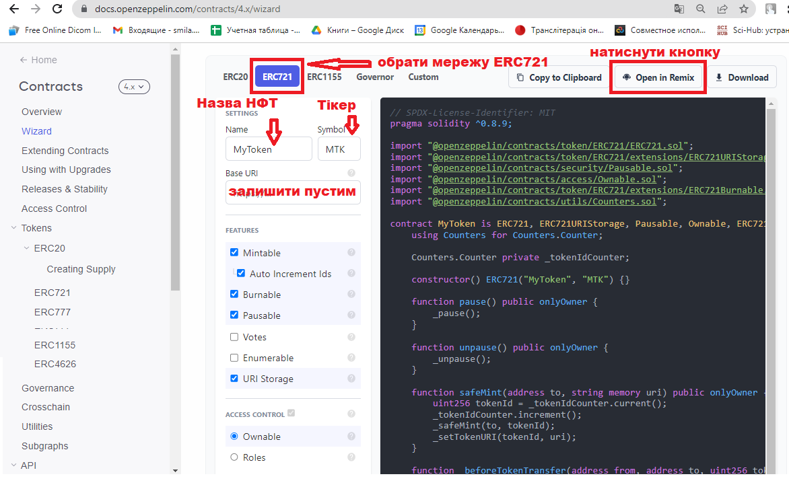The height and width of the screenshot is (491, 789).
Task: Switch to the Governor tab
Action: (x=375, y=77)
